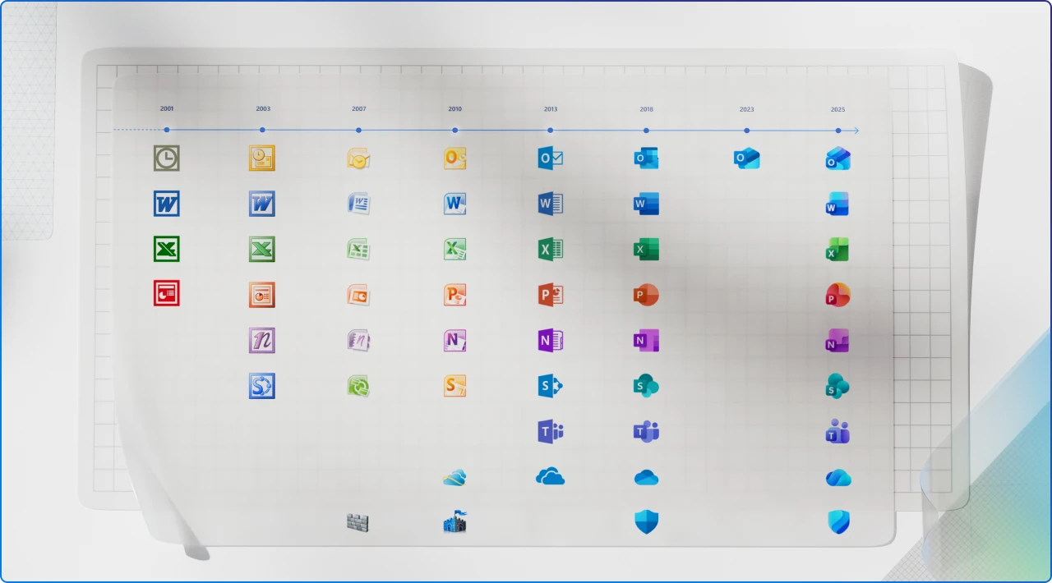Select the timeline dot under 2025
Screen dimensions: 1052x583
[837, 130]
